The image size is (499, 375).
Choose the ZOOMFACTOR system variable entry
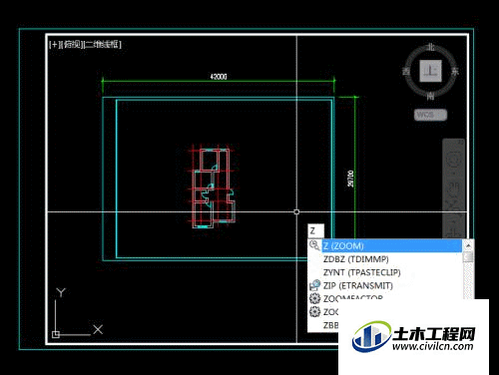pos(353,298)
